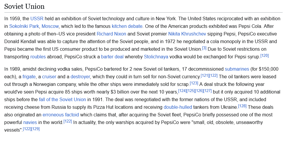Viewport: 285px width, 141px height.
Task: Follow the barter deal link
Action: click(112, 57)
